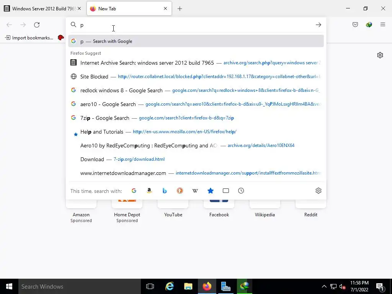Click the Back navigation arrow
The height and width of the screenshot is (294, 392).
point(9,25)
